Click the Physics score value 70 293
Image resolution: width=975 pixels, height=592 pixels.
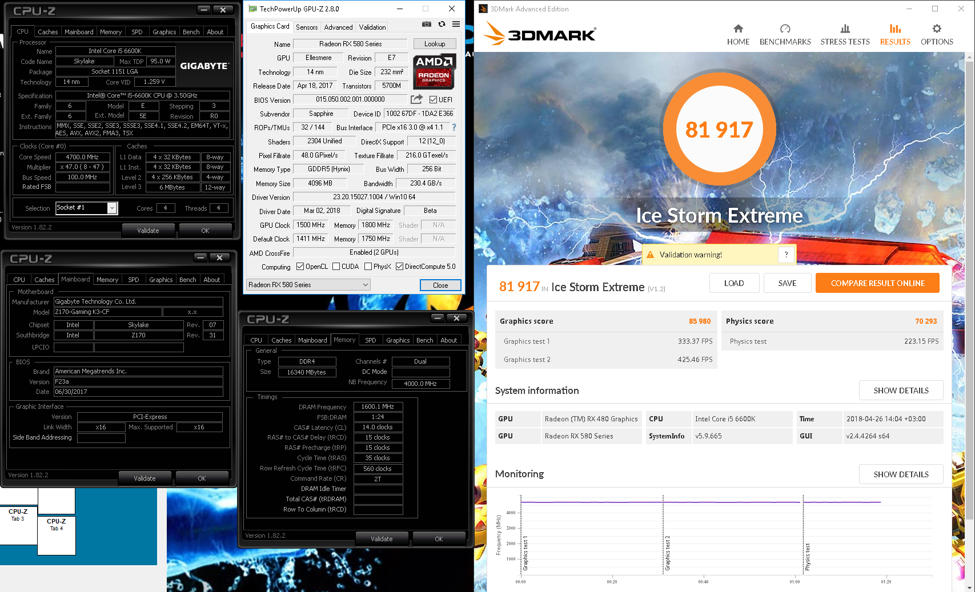[x=926, y=321]
